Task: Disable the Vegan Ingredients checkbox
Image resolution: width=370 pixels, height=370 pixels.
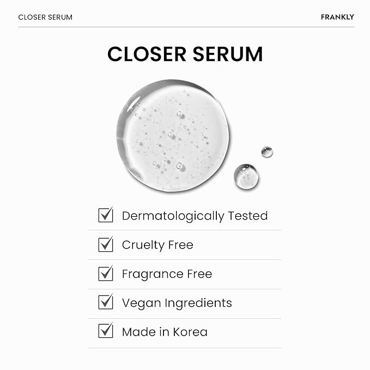Action: 106,302
